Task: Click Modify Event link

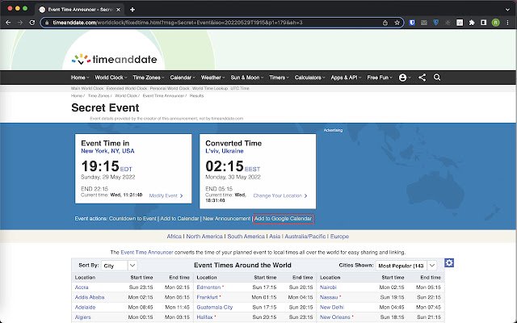Action: [166, 195]
